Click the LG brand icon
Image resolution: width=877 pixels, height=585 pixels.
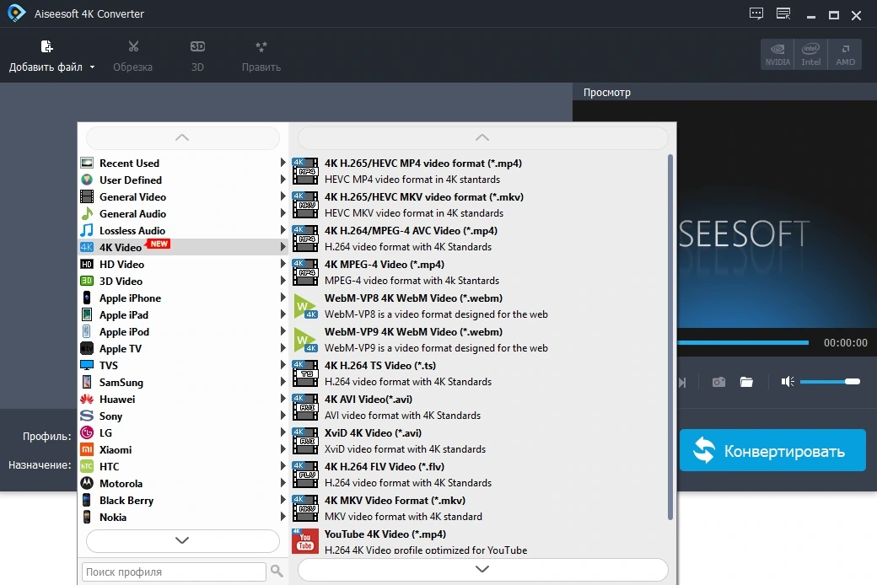87,432
